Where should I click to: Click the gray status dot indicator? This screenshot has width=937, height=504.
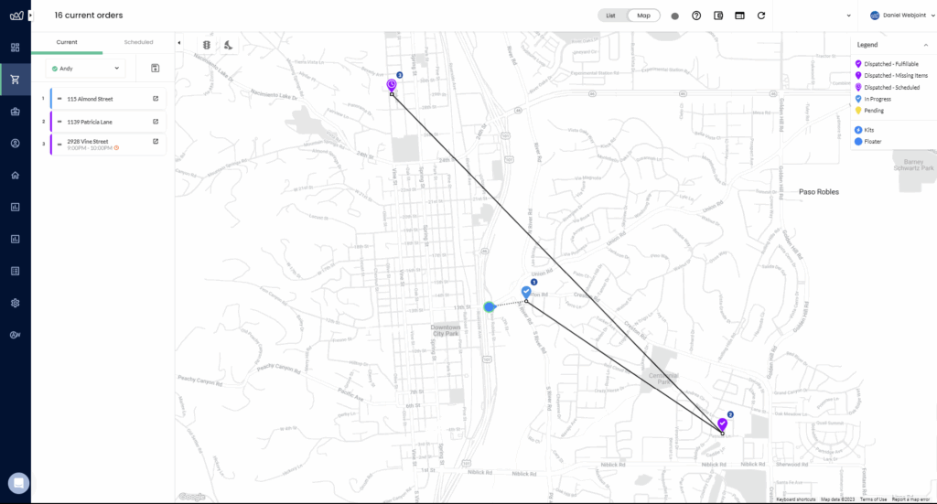pos(674,16)
